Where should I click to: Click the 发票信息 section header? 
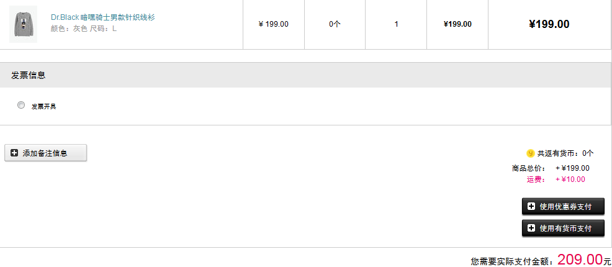(29, 75)
